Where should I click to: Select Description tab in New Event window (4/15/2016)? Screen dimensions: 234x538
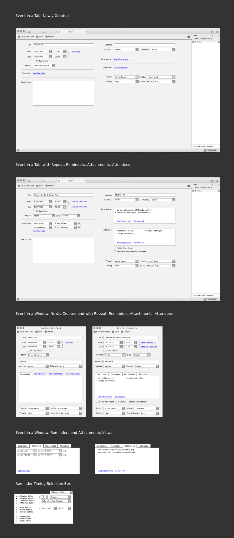[x=25, y=374]
